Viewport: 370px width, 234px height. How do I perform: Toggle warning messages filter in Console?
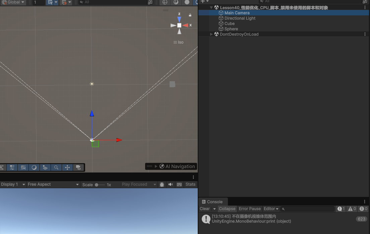point(352,209)
